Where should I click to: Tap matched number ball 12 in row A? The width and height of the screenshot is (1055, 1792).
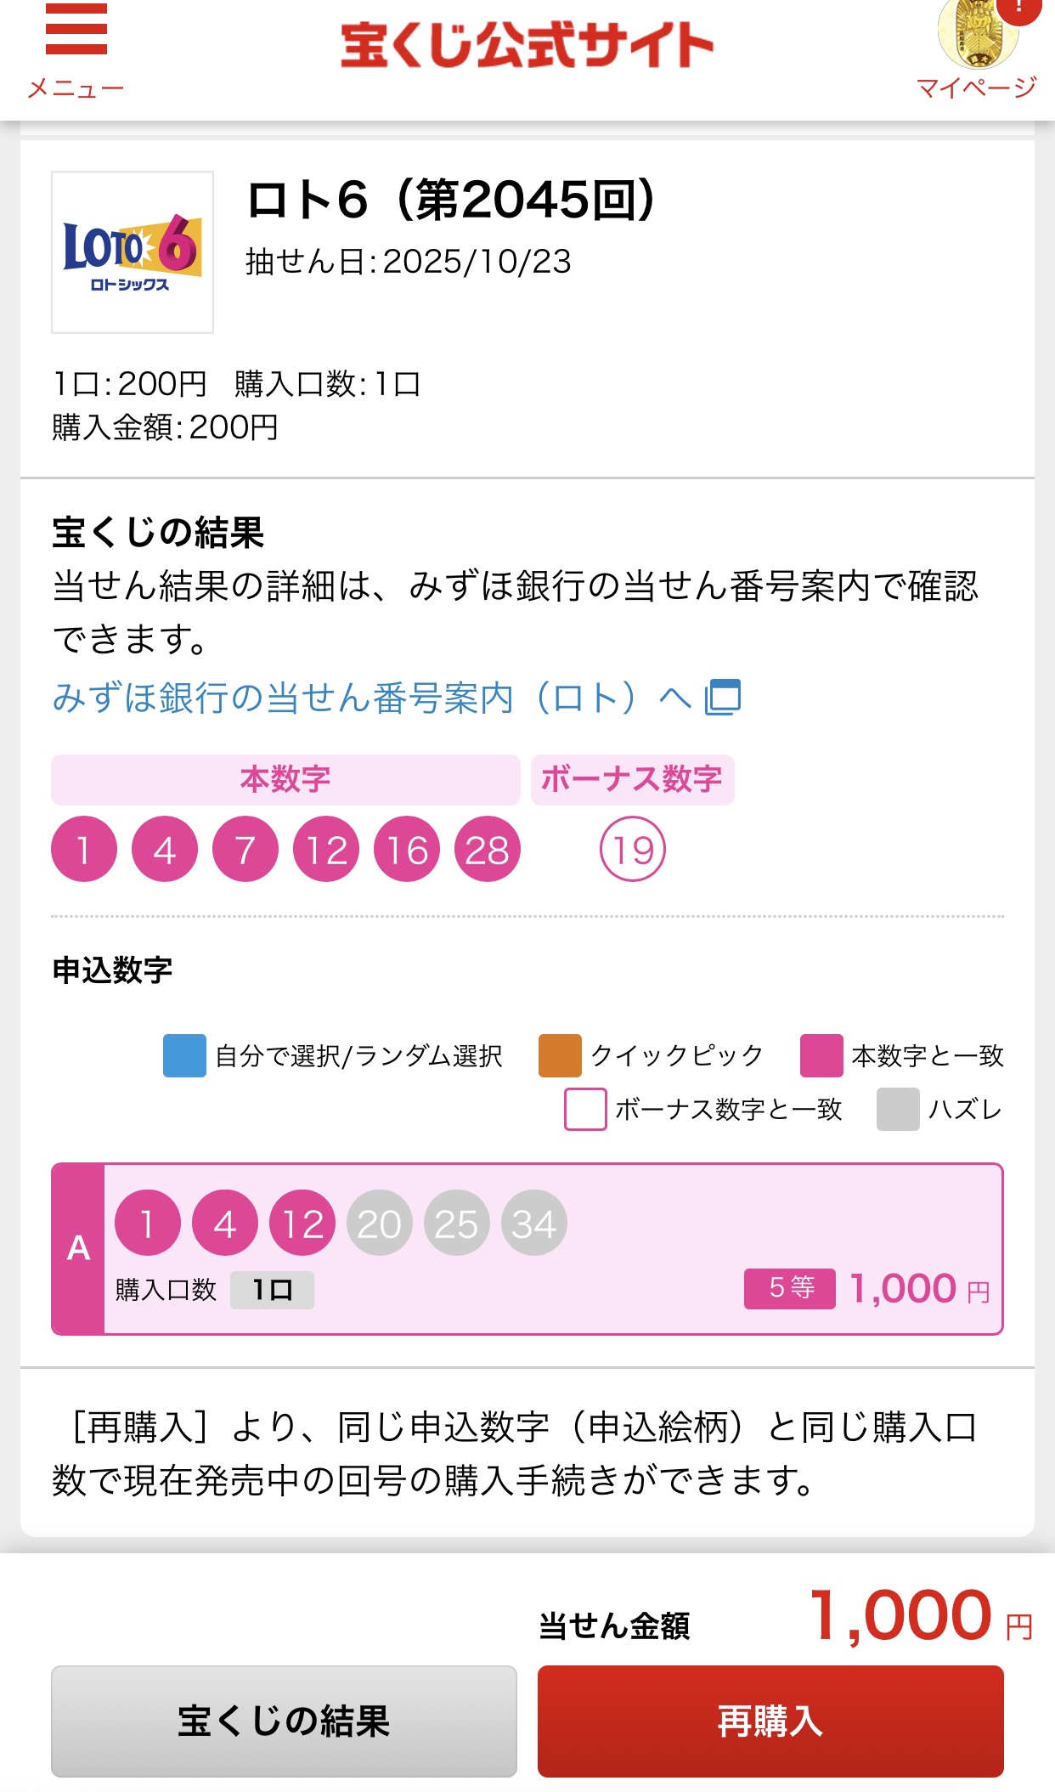(302, 1223)
